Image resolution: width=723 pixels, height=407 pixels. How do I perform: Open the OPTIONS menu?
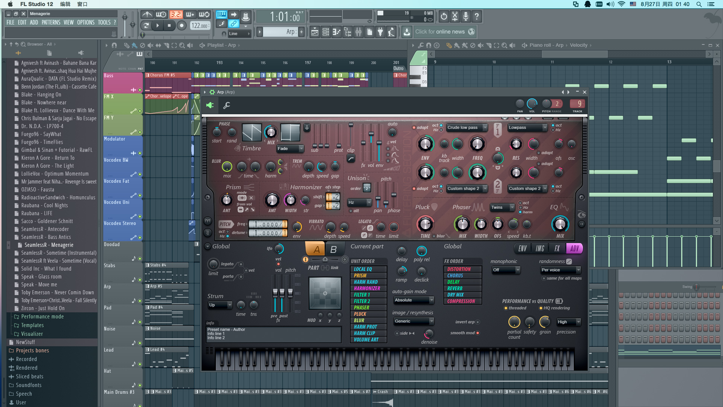(86, 23)
